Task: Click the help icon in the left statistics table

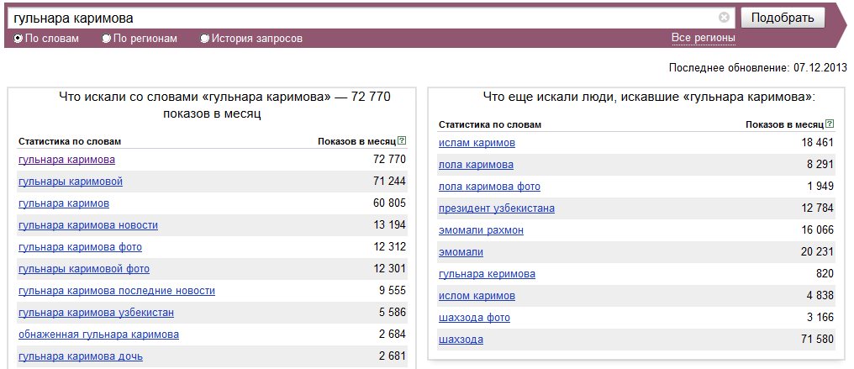Action: 402,141
